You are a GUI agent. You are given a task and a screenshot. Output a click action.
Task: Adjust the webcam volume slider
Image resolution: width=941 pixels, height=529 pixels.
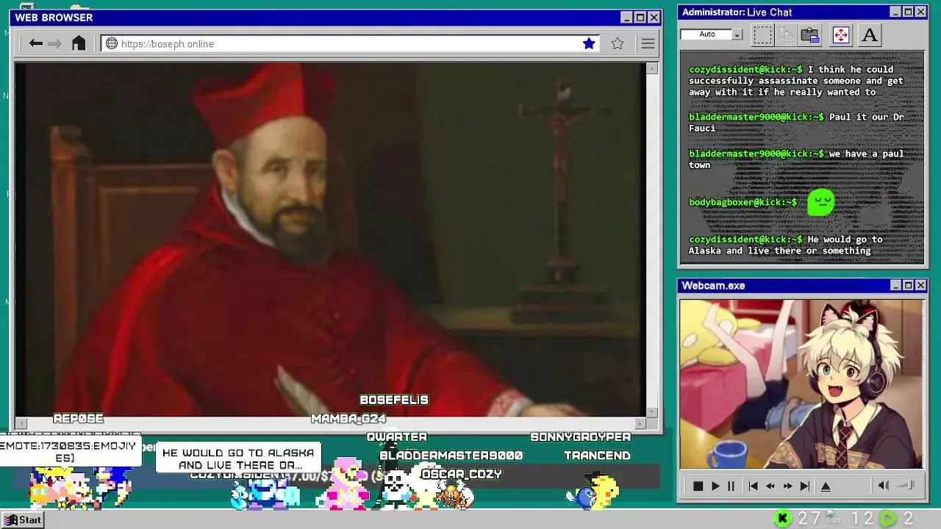[906, 485]
